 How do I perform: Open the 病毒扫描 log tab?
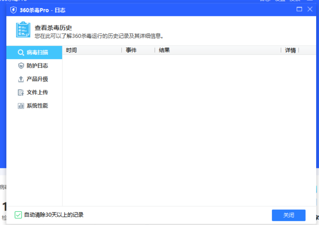coord(34,53)
